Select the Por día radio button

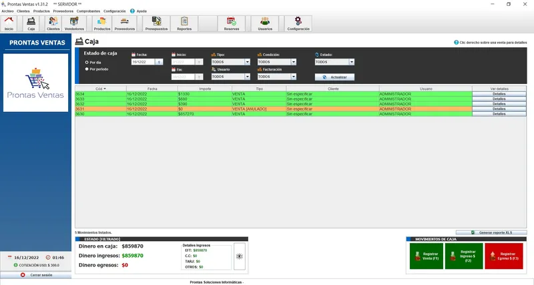point(87,63)
